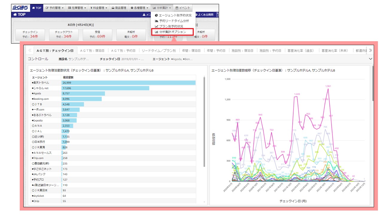
Task: Select the Expedia row
Action: pyautogui.click(x=113, y=120)
